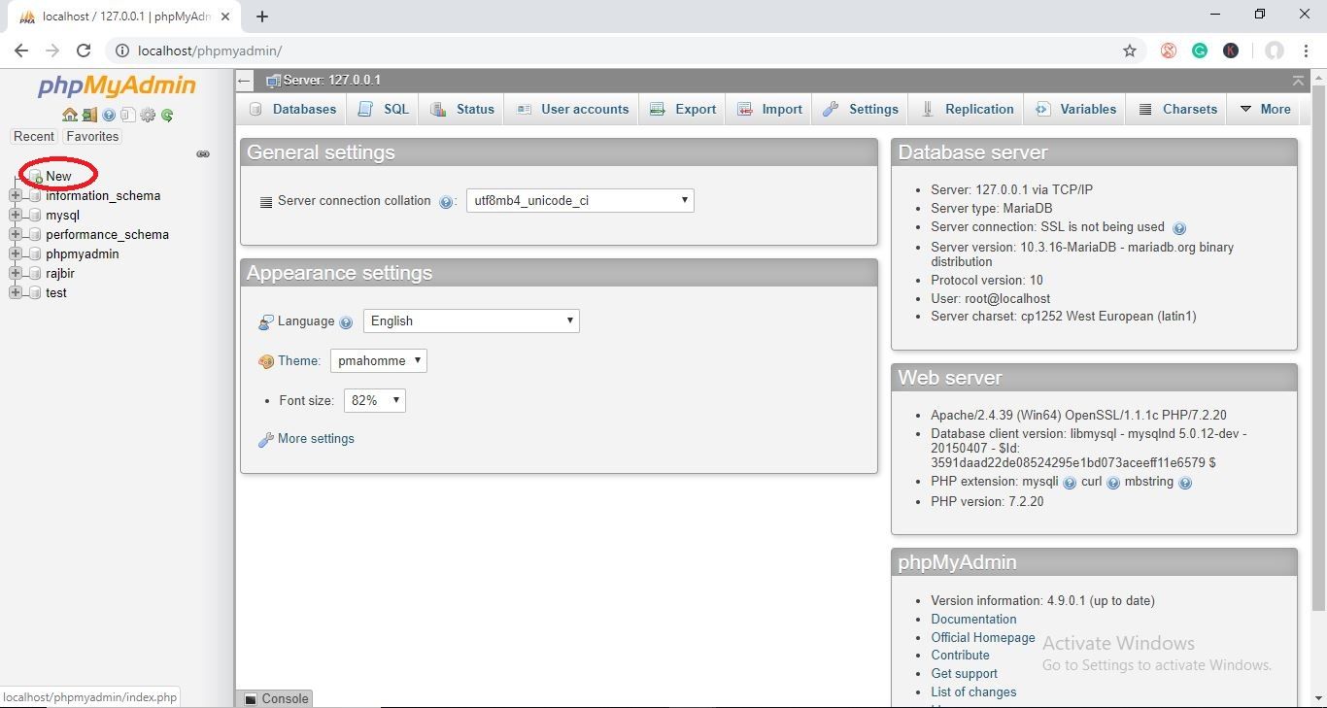Select the mysql database name in the tree
Screen dimensions: 1327x708
(62, 215)
